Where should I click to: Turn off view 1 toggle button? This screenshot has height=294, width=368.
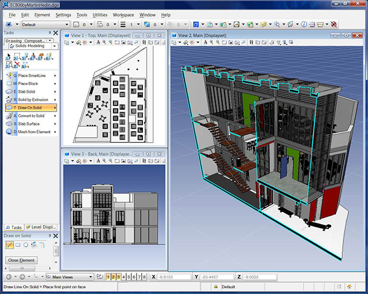[108, 277]
